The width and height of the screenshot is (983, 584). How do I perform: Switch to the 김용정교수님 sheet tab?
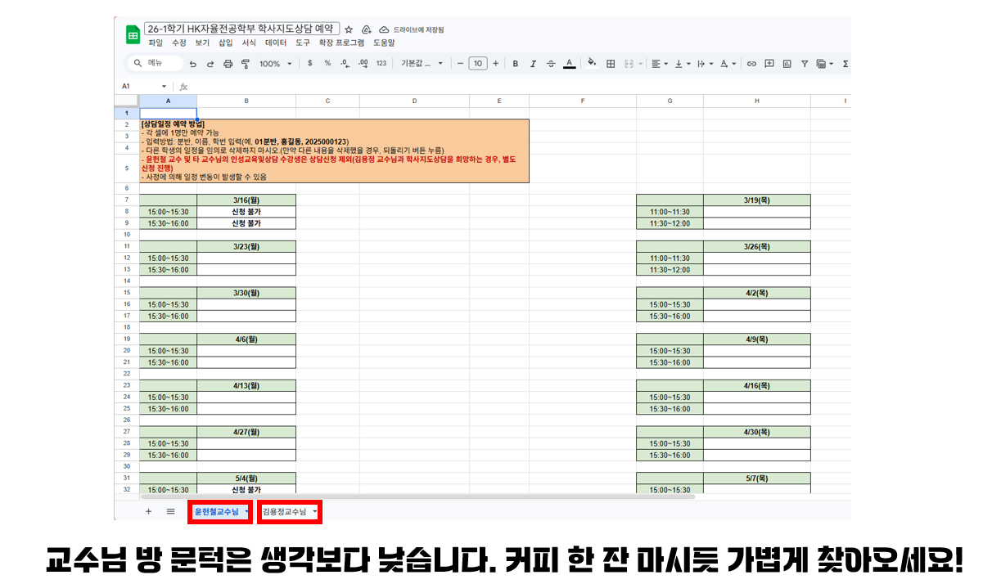pos(283,512)
